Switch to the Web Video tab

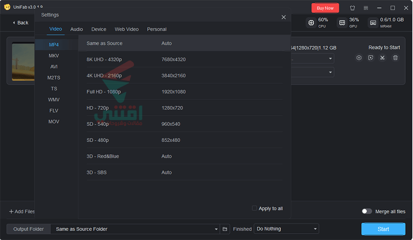pyautogui.click(x=127, y=29)
